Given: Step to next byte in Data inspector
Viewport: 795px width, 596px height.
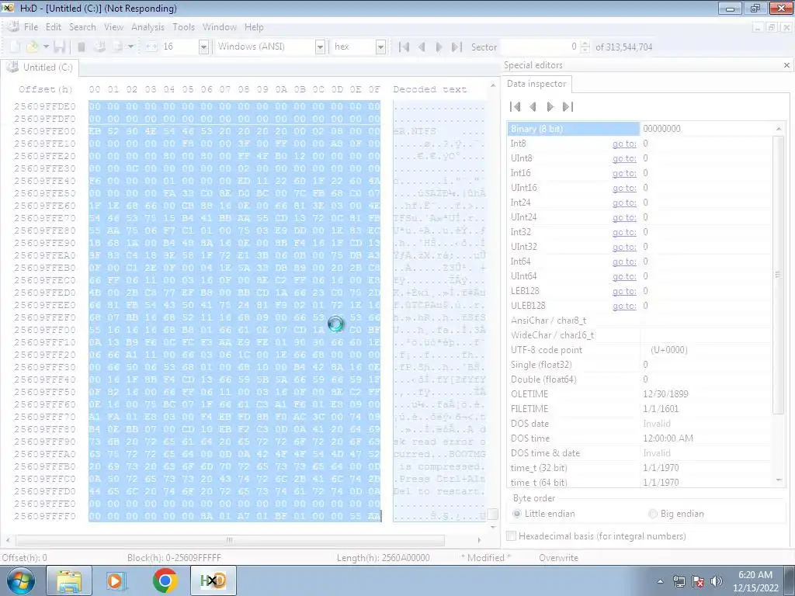Looking at the screenshot, I should tap(550, 106).
